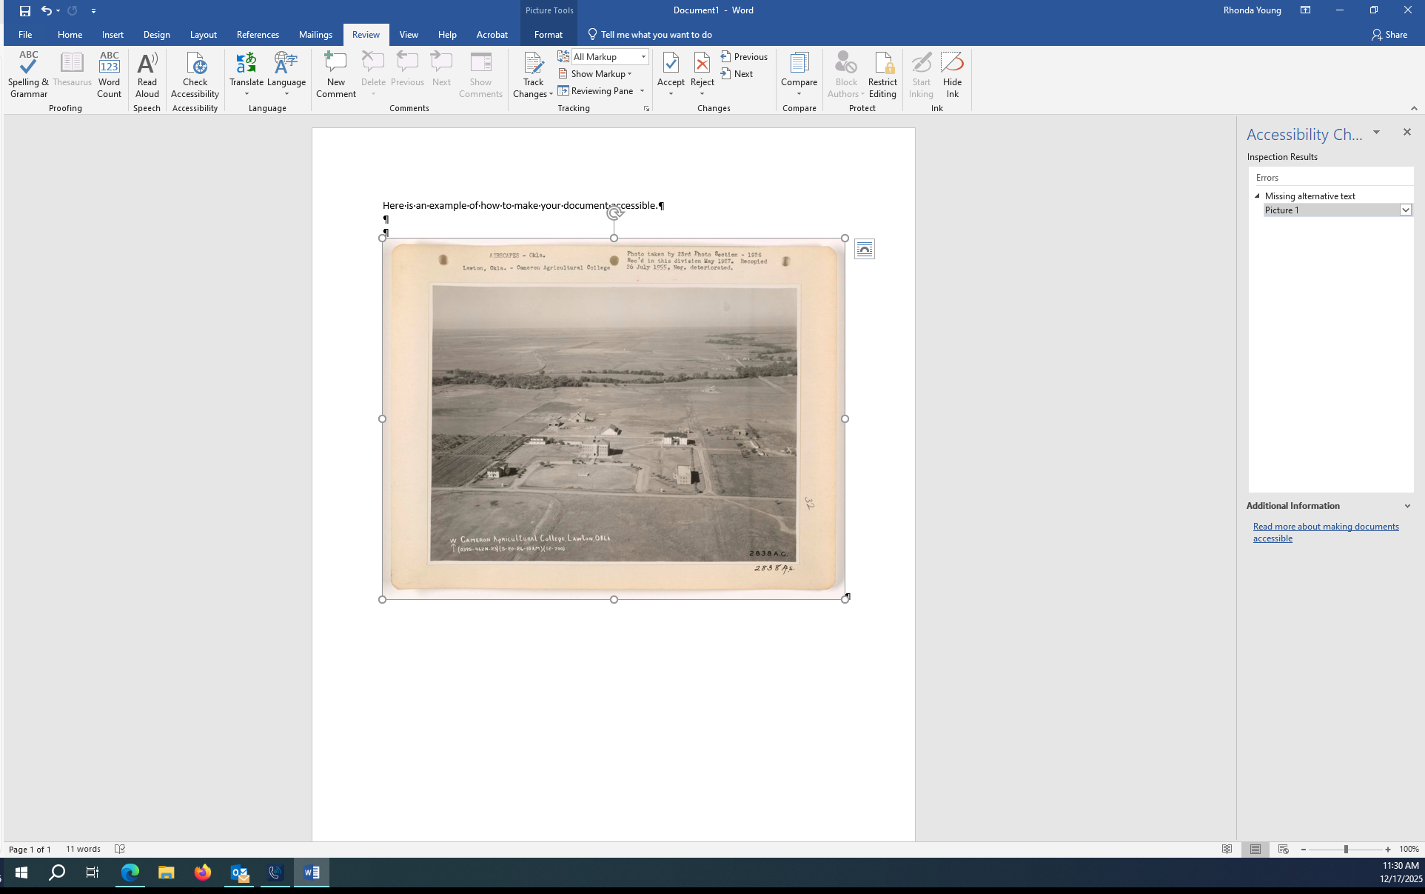The image size is (1425, 894).
Task: Click the Restrict Editing icon
Action: 882,74
